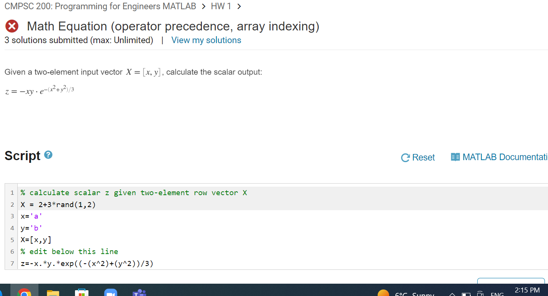The image size is (548, 296).
Task: Open File Explorer from the taskbar
Action: (53, 293)
